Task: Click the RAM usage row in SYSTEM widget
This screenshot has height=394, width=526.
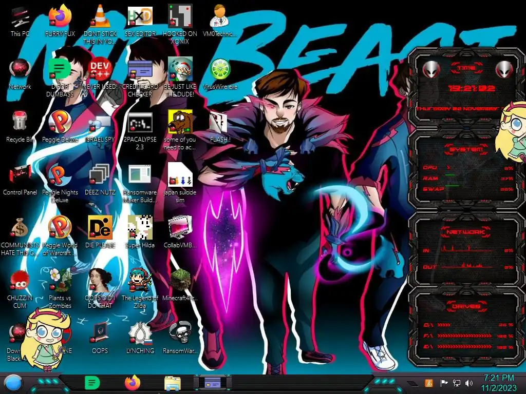Action: click(468, 178)
